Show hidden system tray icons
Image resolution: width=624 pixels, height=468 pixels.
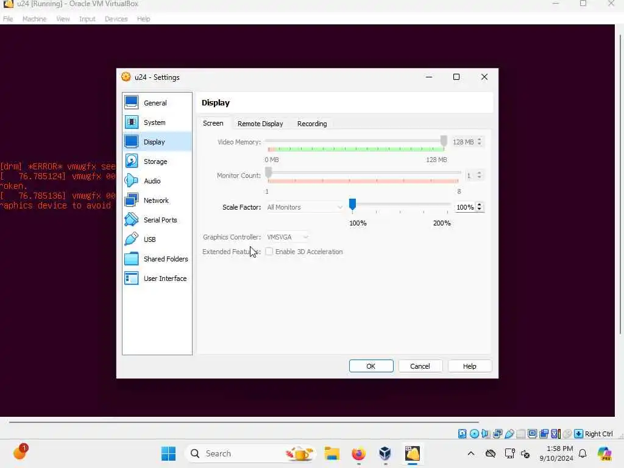pos(471,453)
